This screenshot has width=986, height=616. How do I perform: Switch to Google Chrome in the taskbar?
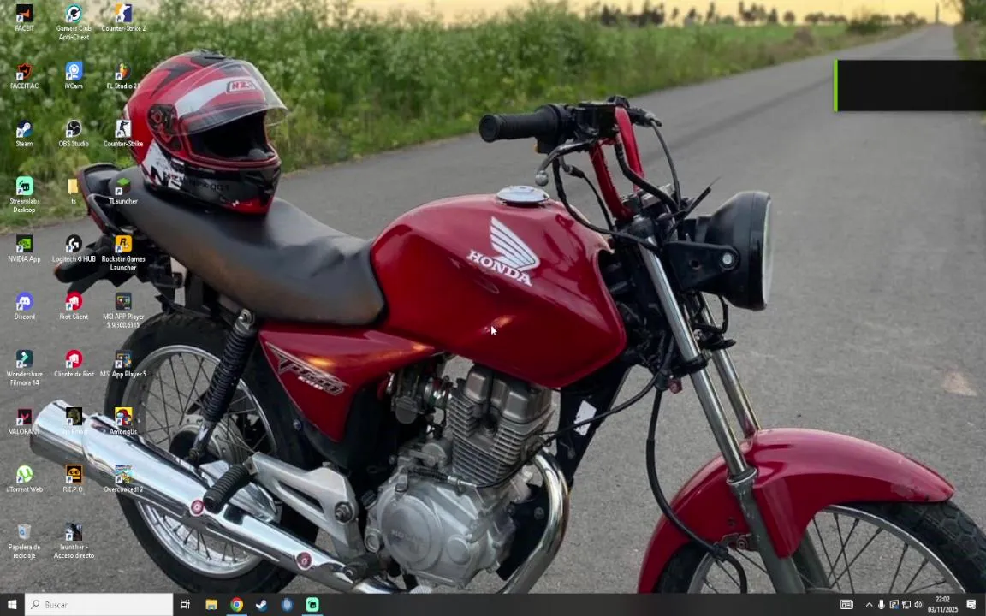click(x=236, y=605)
